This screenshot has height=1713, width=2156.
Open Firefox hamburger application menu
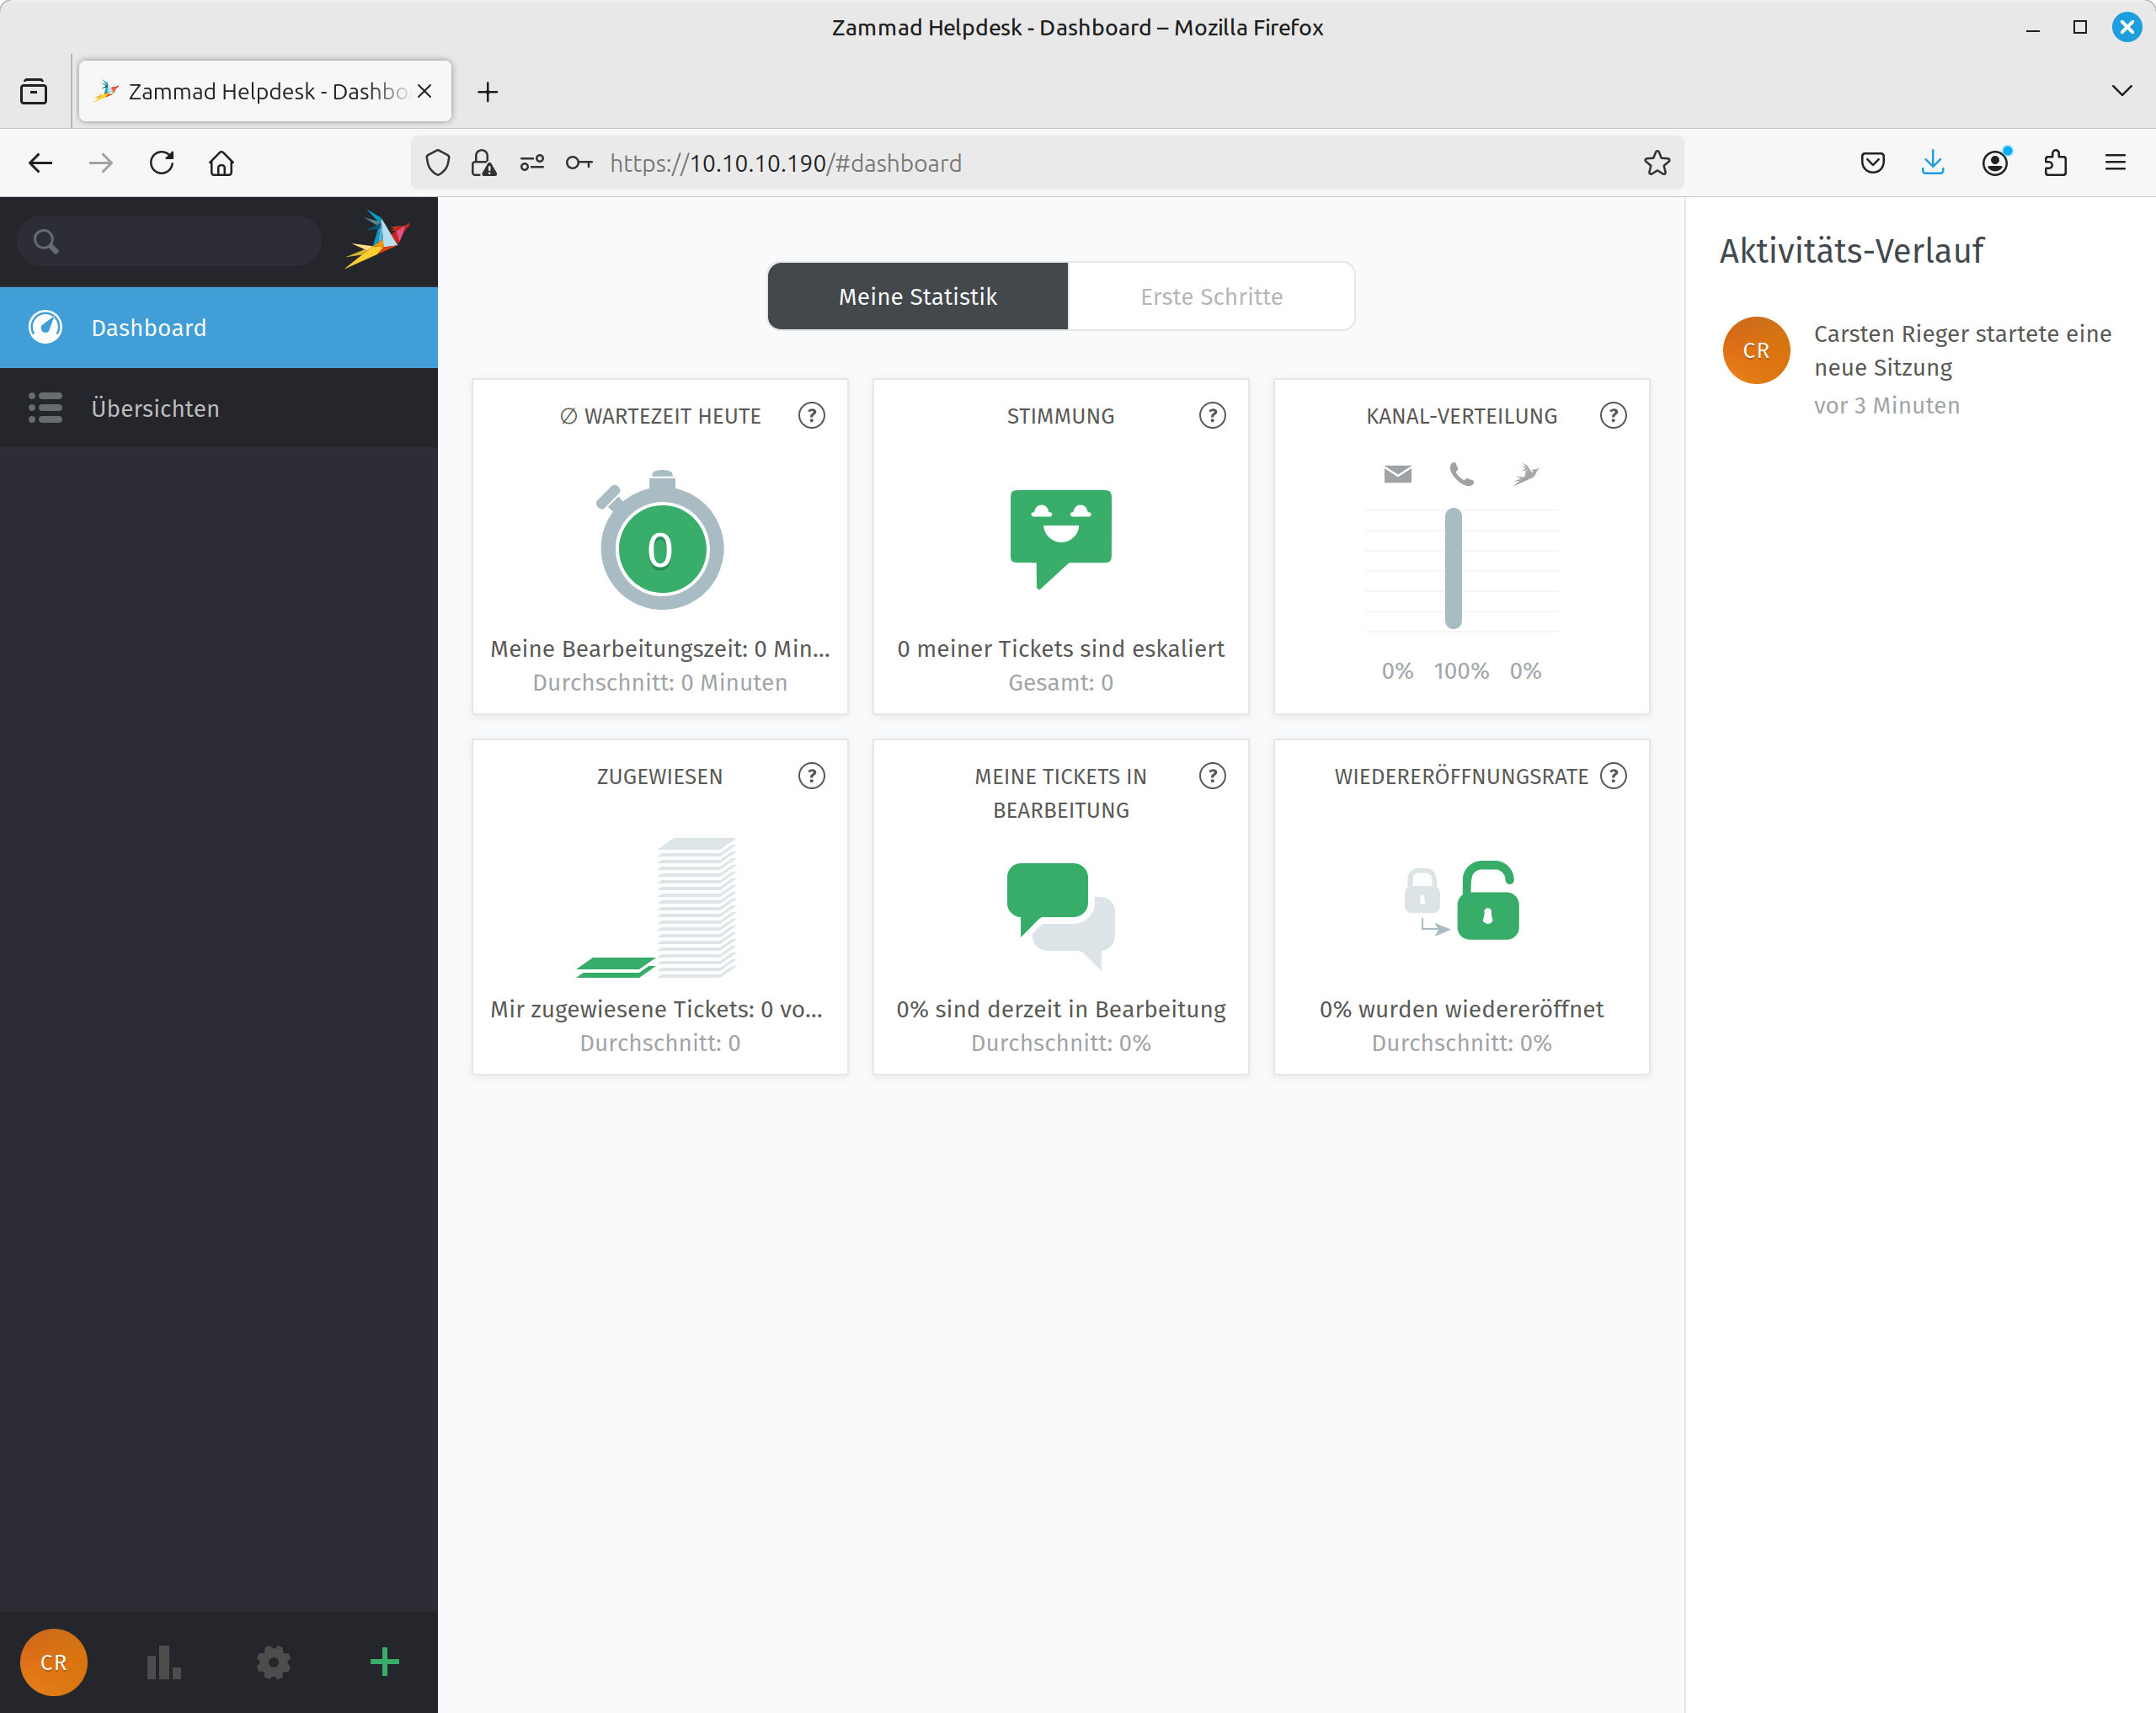tap(2115, 163)
